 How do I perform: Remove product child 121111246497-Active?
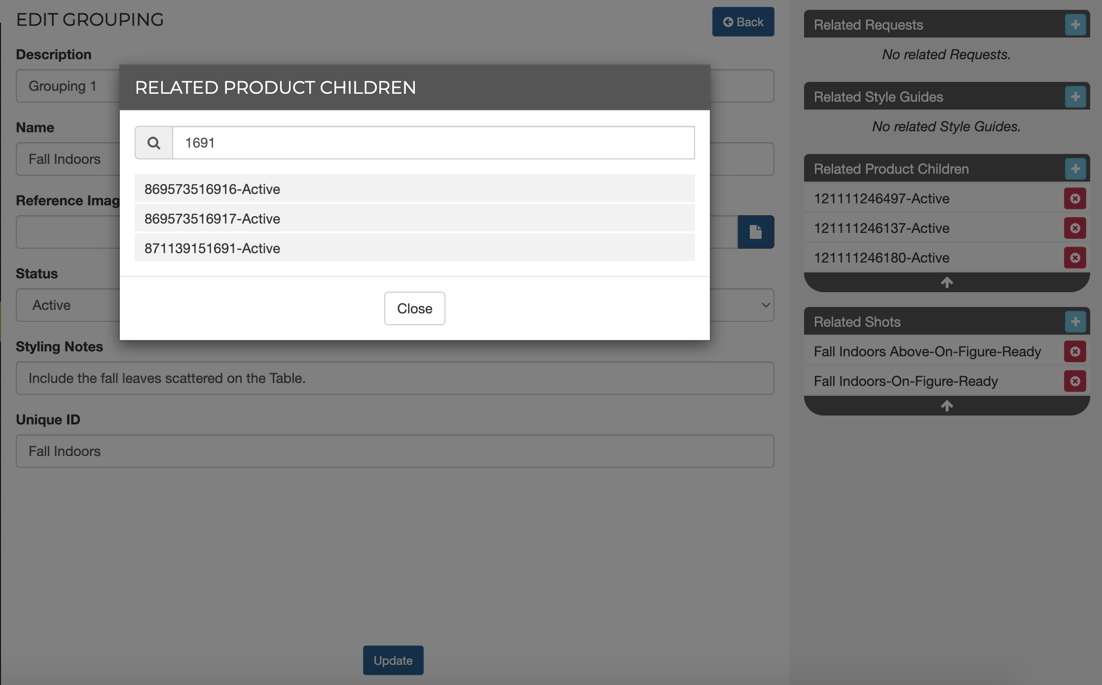[1075, 199]
